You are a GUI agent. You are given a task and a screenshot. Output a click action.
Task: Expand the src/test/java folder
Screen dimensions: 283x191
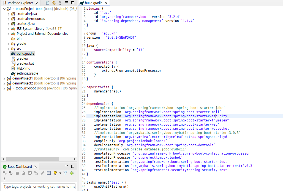pos(9,24)
